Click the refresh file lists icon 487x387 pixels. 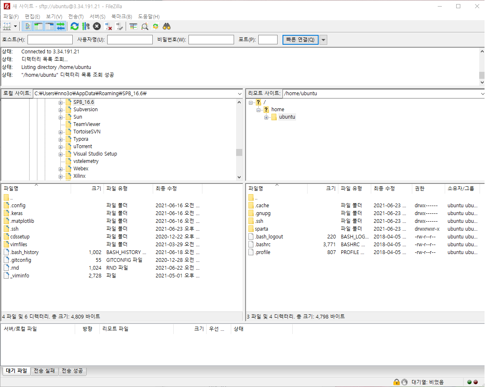[75, 26]
